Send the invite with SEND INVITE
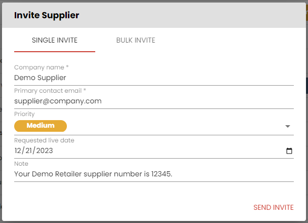The image size is (308, 223). pyautogui.click(x=274, y=207)
